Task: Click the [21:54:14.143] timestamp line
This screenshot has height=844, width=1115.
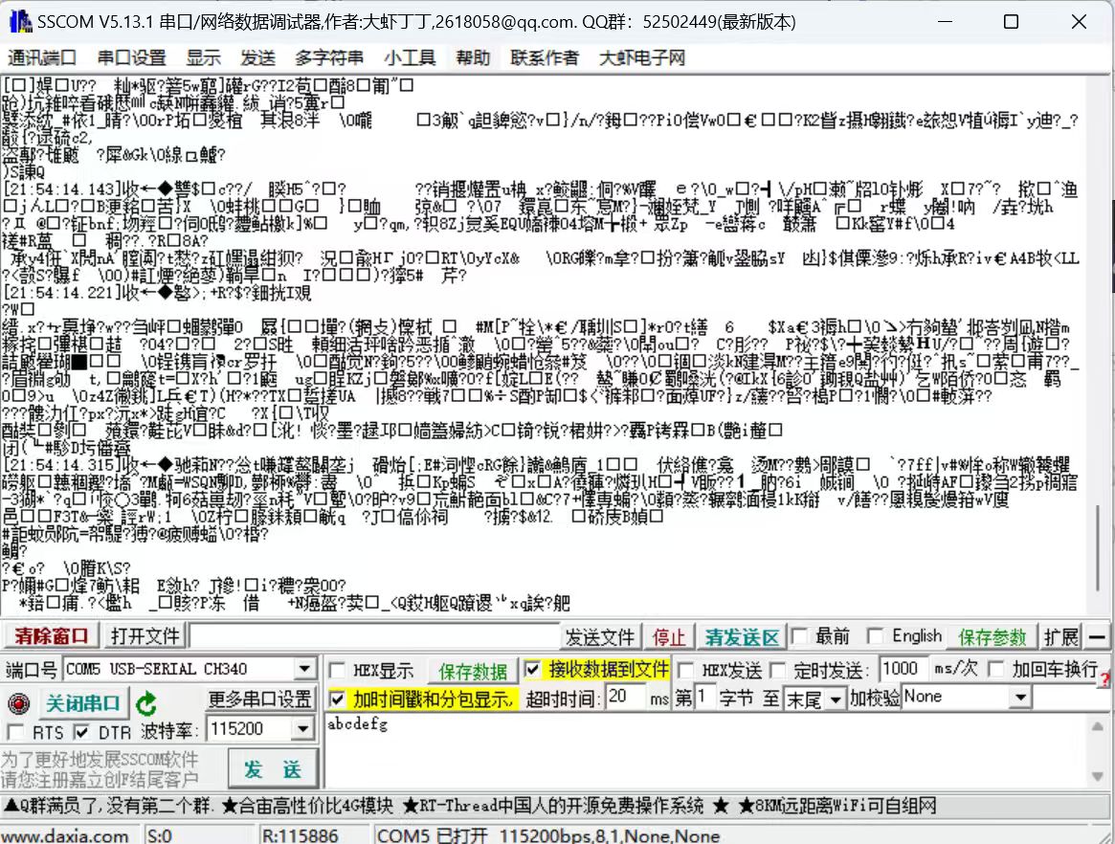Action: [x=541, y=189]
